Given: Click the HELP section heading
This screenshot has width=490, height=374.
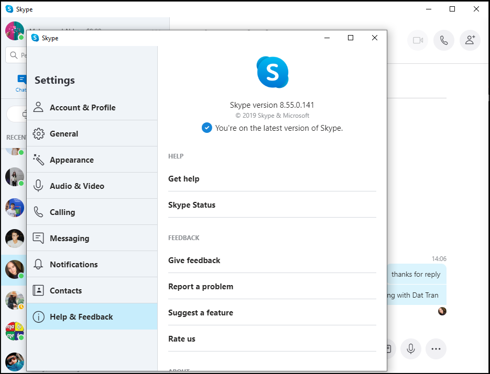Looking at the screenshot, I should 176,156.
